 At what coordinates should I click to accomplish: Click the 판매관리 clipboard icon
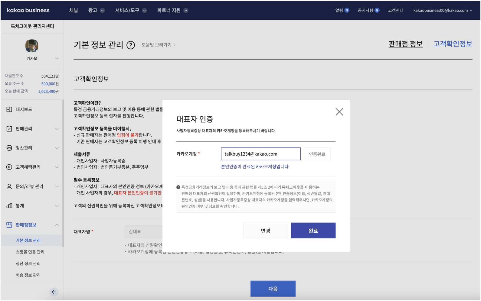[9, 129]
